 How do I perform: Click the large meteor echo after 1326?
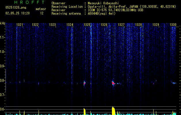click(113, 83)
